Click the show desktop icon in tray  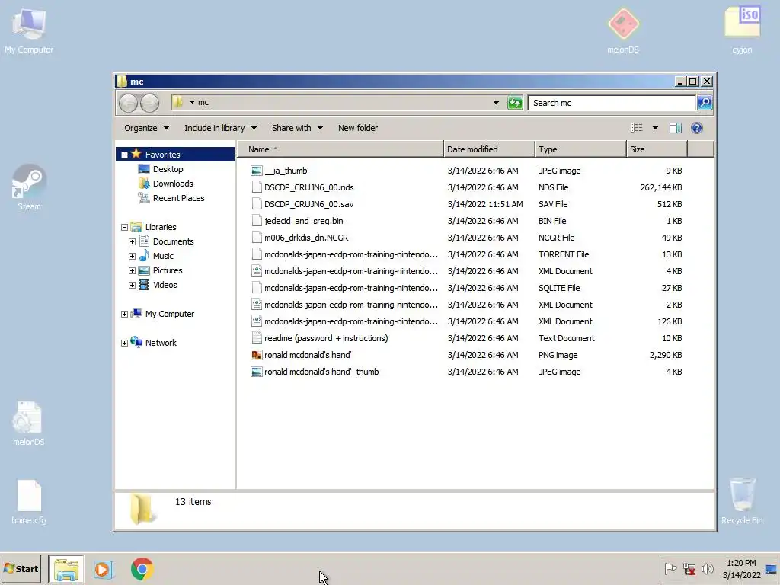pos(771,569)
